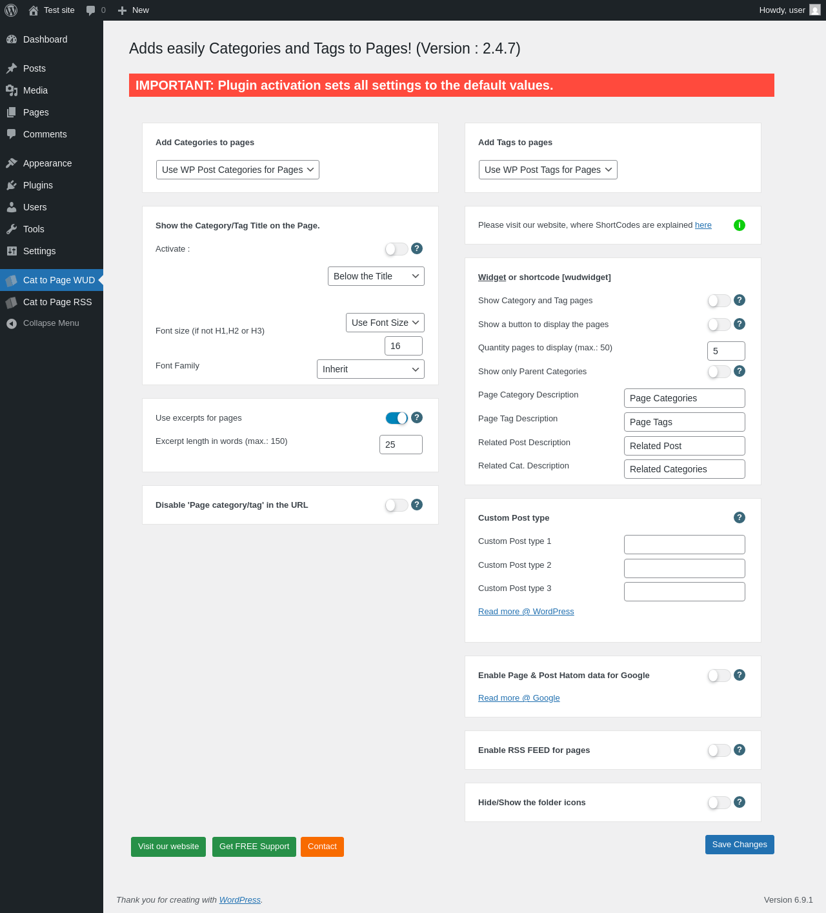Toggle Show Category and Tag pages on
Viewport: 826px width, 913px height.
[719, 301]
